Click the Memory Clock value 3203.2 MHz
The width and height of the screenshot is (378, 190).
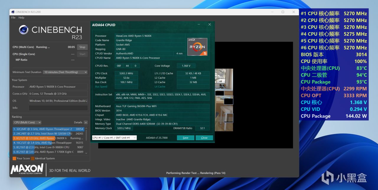(x=124, y=128)
